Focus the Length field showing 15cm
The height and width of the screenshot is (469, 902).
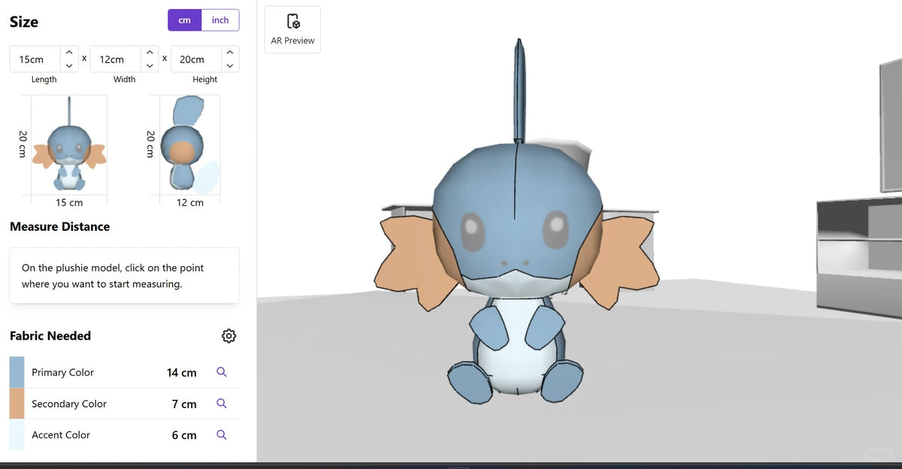[36, 59]
